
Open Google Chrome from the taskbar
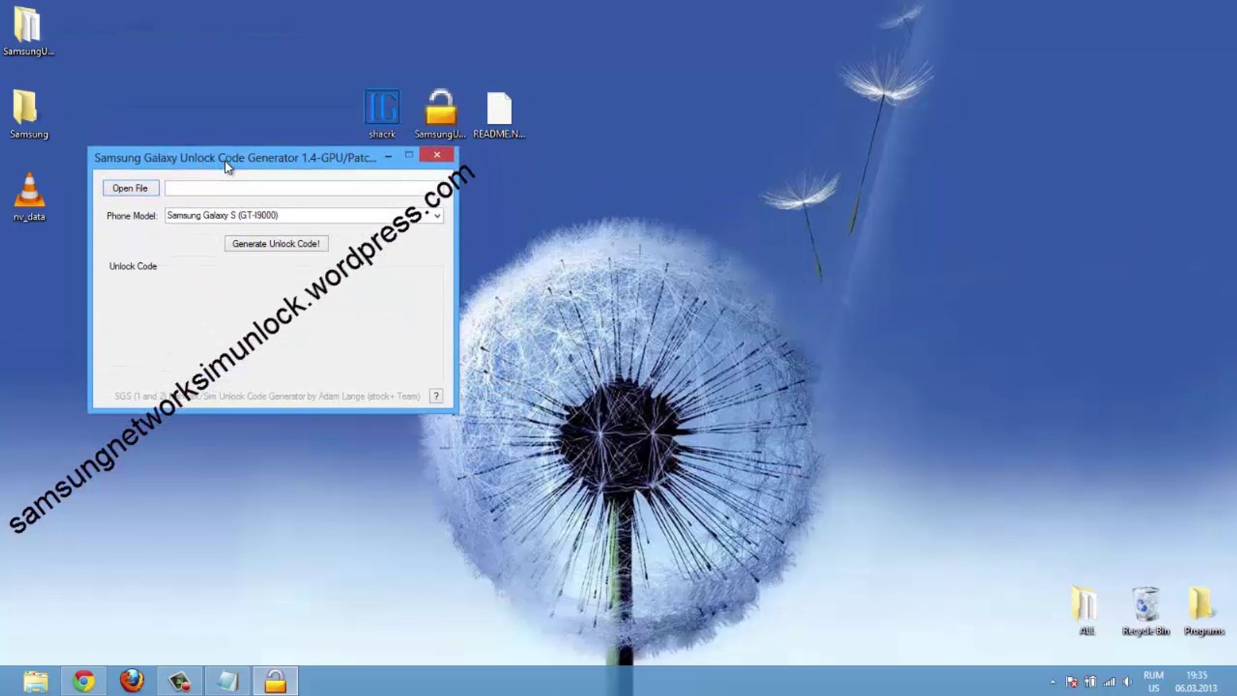[83, 681]
